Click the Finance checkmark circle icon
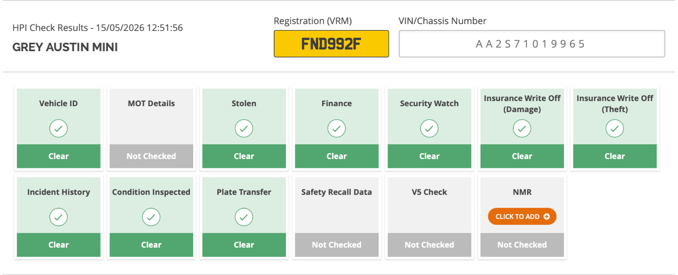The width and height of the screenshot is (678, 275). [336, 128]
